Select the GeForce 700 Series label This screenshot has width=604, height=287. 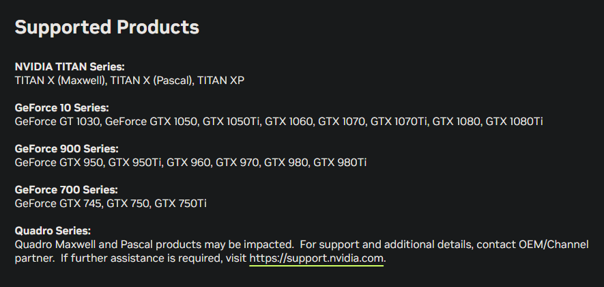click(66, 190)
